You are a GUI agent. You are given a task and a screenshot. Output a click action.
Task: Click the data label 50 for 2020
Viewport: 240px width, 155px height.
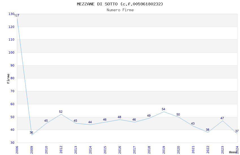[x=178, y=114]
